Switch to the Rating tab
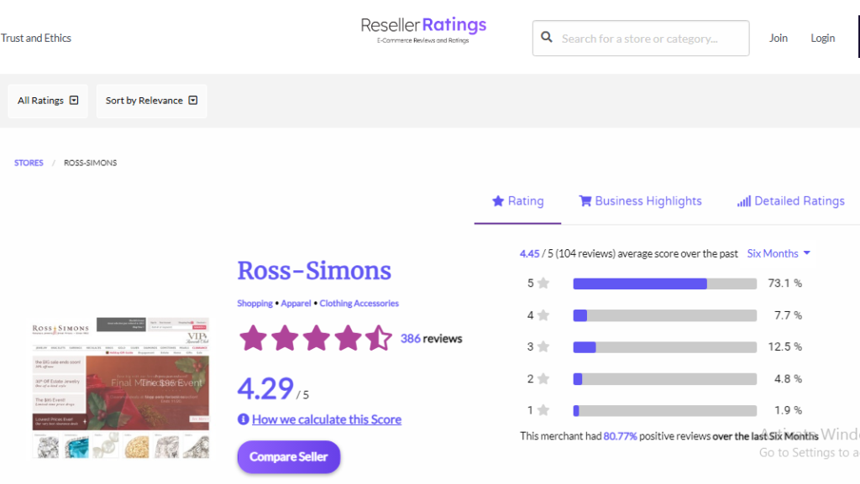 coord(517,201)
